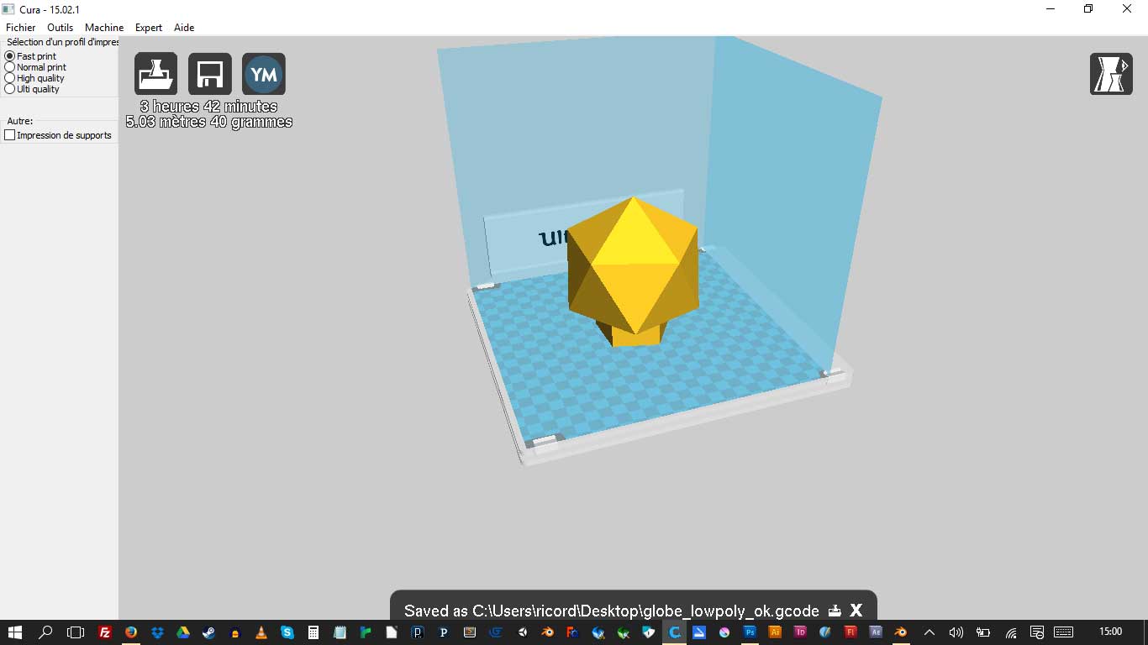Click the eject icon in the saved notification
The image size is (1148, 645).
click(834, 611)
